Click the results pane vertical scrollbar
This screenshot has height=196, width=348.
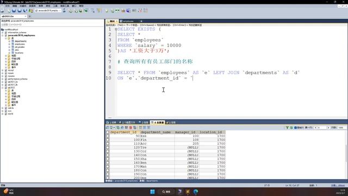(346, 154)
